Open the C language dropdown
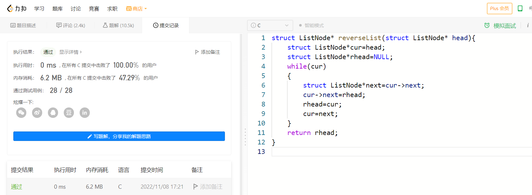 pos(270,25)
